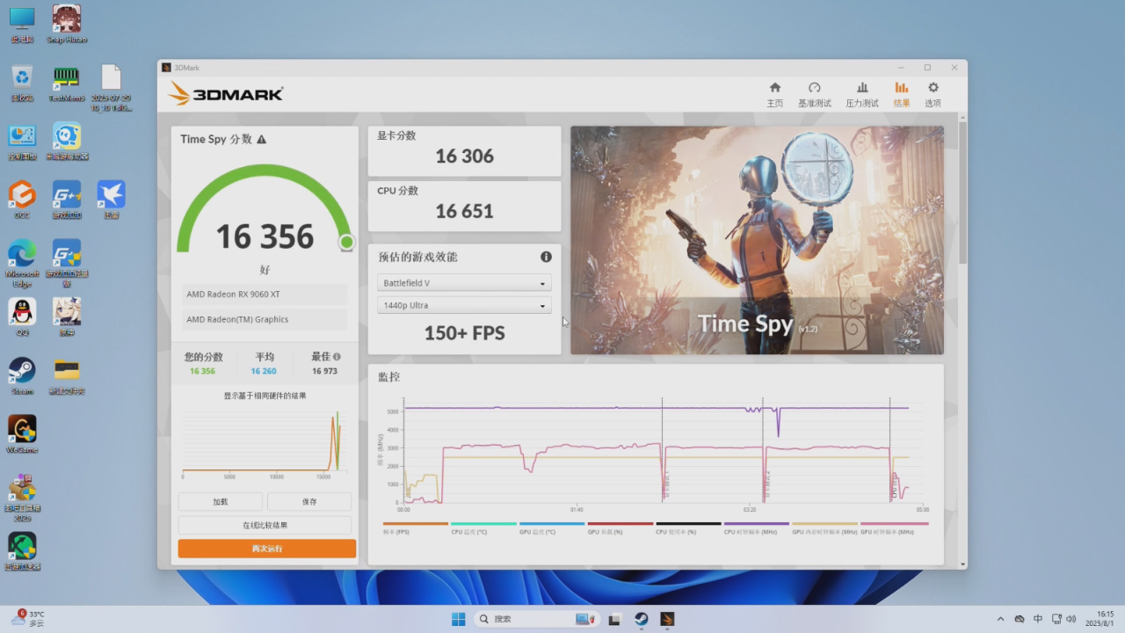Click the 加载 (Load) button

pos(220,501)
